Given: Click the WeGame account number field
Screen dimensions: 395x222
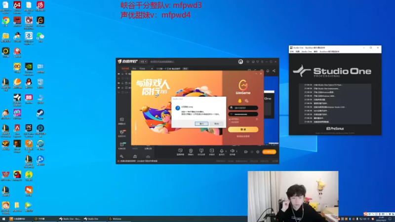Looking at the screenshot, I should click(x=243, y=108).
